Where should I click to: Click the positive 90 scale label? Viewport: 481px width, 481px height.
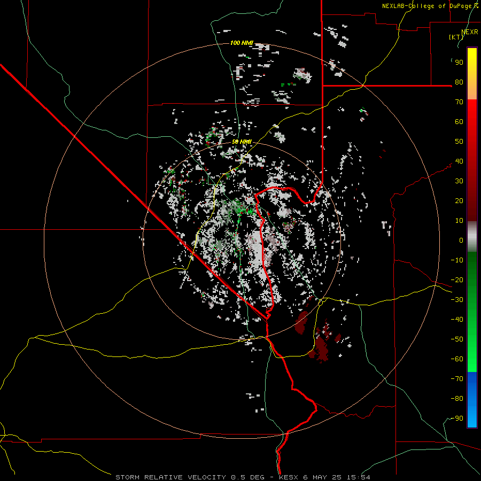(x=459, y=63)
